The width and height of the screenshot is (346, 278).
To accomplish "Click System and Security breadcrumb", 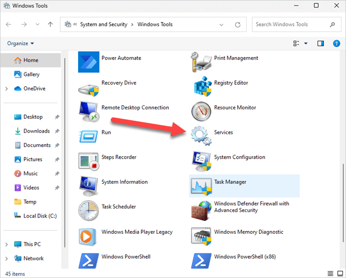I will [104, 24].
